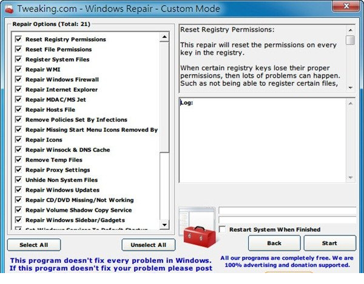364x284 pixels.
Task: Enable Restart System When Finished
Action: pos(222,229)
